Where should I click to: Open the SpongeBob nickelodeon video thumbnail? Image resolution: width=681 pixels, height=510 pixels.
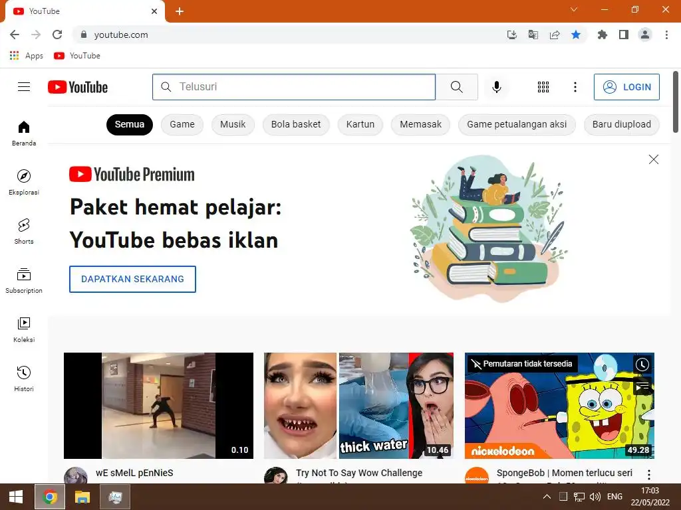tap(559, 406)
